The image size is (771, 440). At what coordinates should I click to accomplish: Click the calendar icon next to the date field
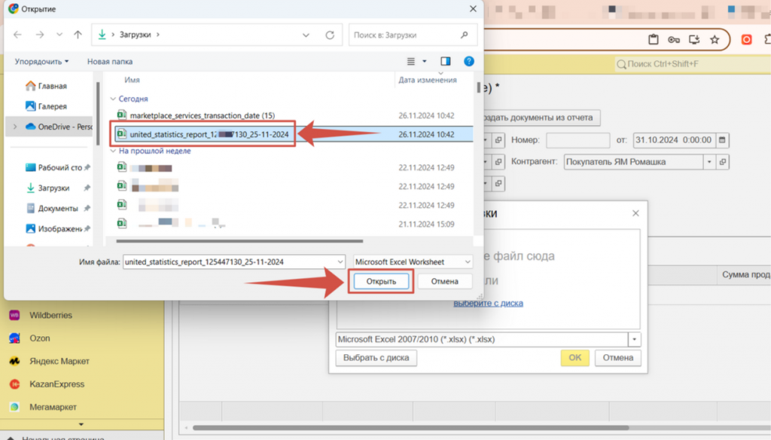[x=722, y=140]
